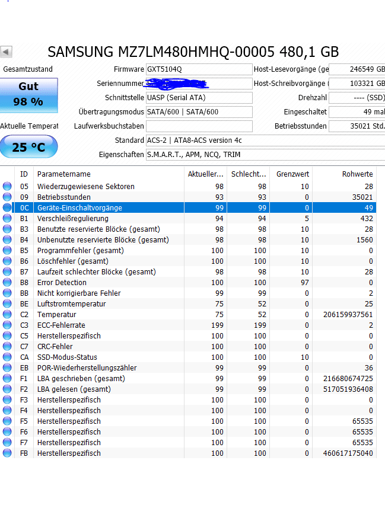
Task: Click the Host-Lesevorgänge value 246549 GB
Action: (357, 69)
